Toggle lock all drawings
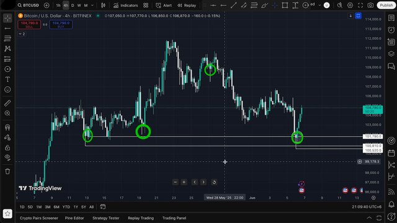Image resolution: width=397 pixels, height=223 pixels. click(x=7, y=147)
